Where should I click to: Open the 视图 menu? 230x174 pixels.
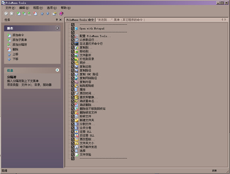click(38, 8)
